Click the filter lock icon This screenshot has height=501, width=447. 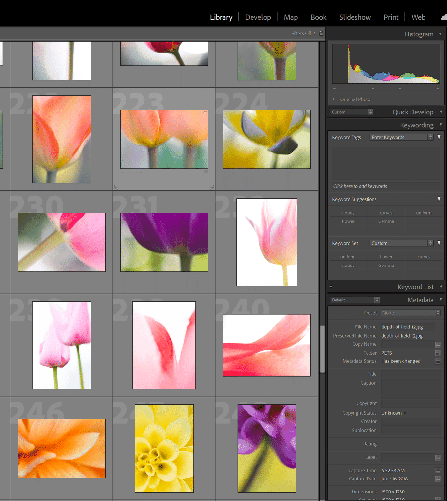tap(321, 33)
